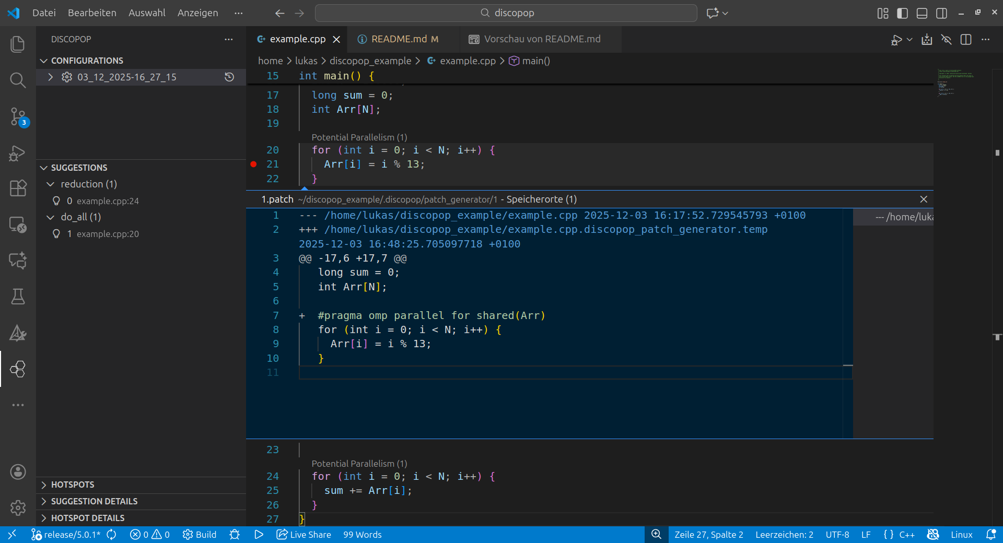This screenshot has width=1003, height=543.
Task: Open Manage gear icon in activity bar
Action: tap(18, 507)
